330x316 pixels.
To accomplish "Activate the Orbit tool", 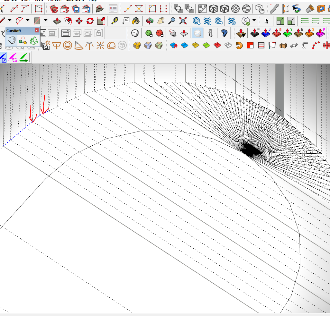I will [x=150, y=21].
